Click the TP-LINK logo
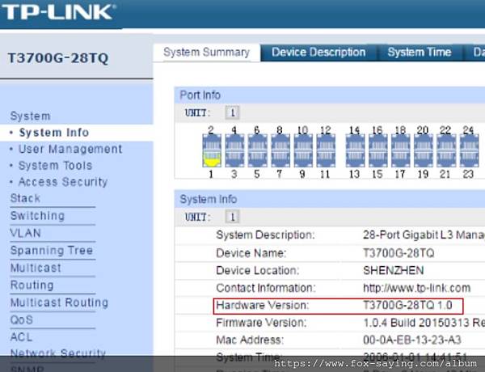 point(58,12)
